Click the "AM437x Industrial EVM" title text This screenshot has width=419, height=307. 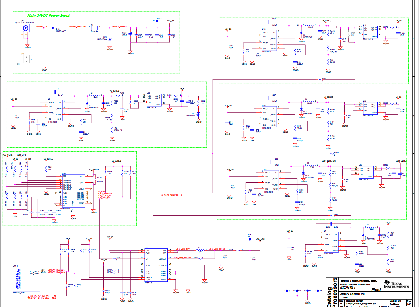tap(352, 294)
